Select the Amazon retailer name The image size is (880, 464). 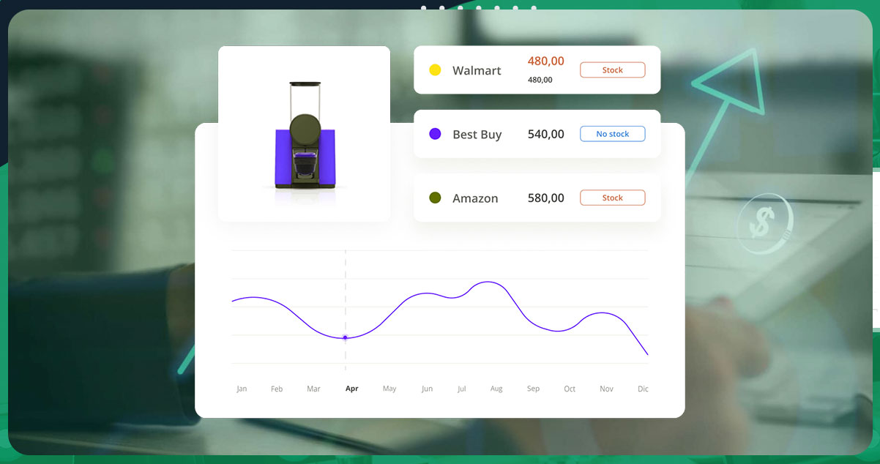click(x=475, y=198)
